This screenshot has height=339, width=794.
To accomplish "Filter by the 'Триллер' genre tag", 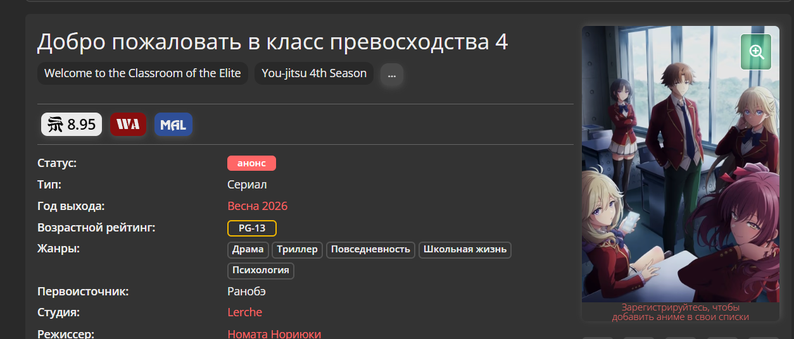I will 297,249.
